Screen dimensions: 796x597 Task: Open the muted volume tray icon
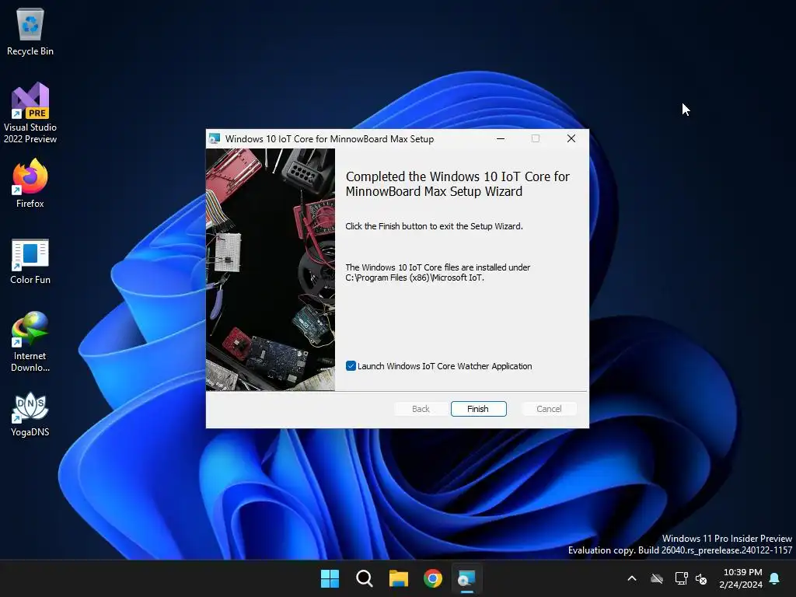click(x=702, y=578)
